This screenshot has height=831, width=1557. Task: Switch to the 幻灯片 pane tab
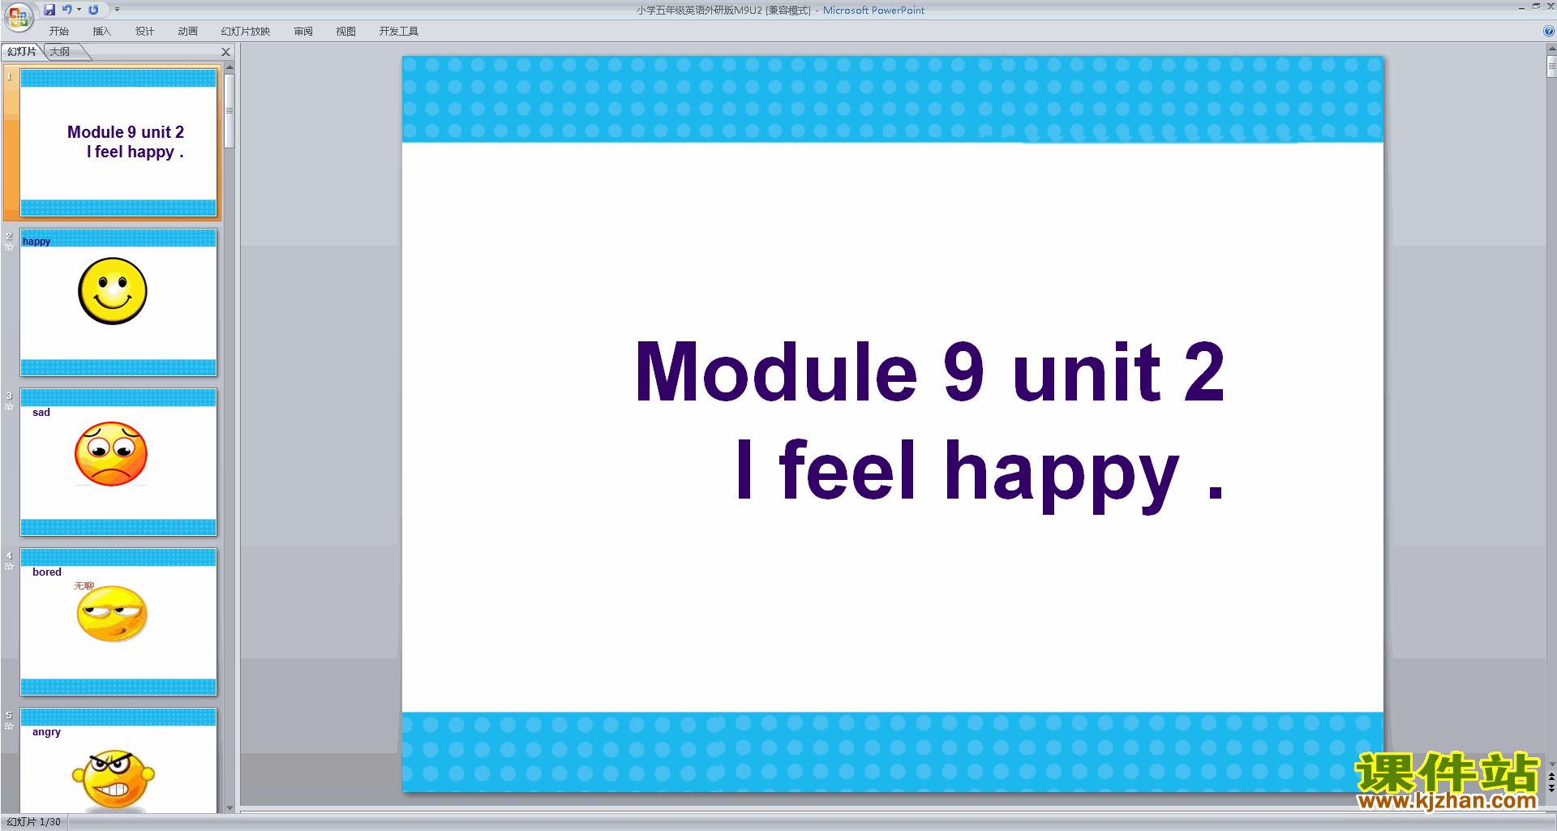22,52
